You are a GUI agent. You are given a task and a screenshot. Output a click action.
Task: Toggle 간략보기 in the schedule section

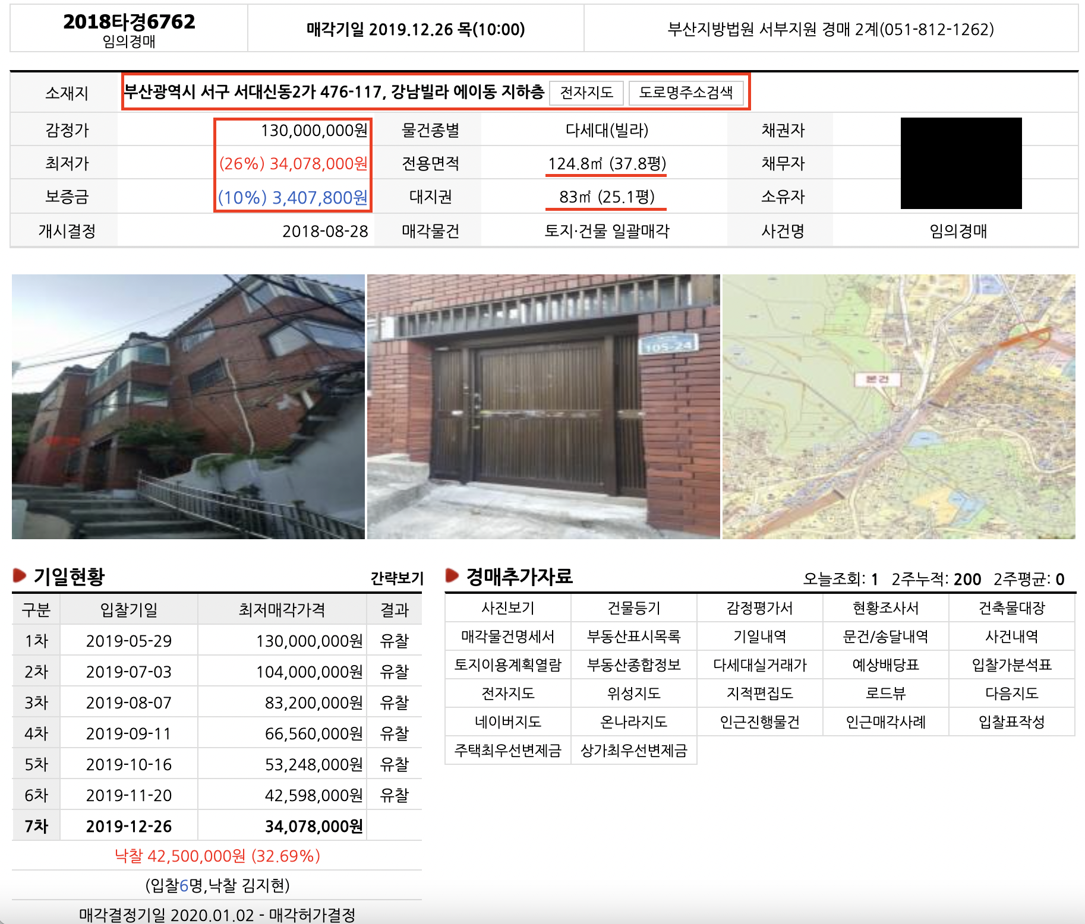(397, 578)
